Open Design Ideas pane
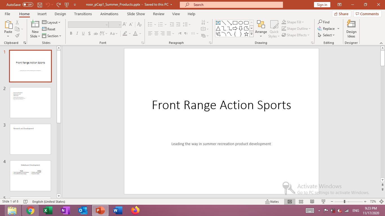 [x=351, y=29]
